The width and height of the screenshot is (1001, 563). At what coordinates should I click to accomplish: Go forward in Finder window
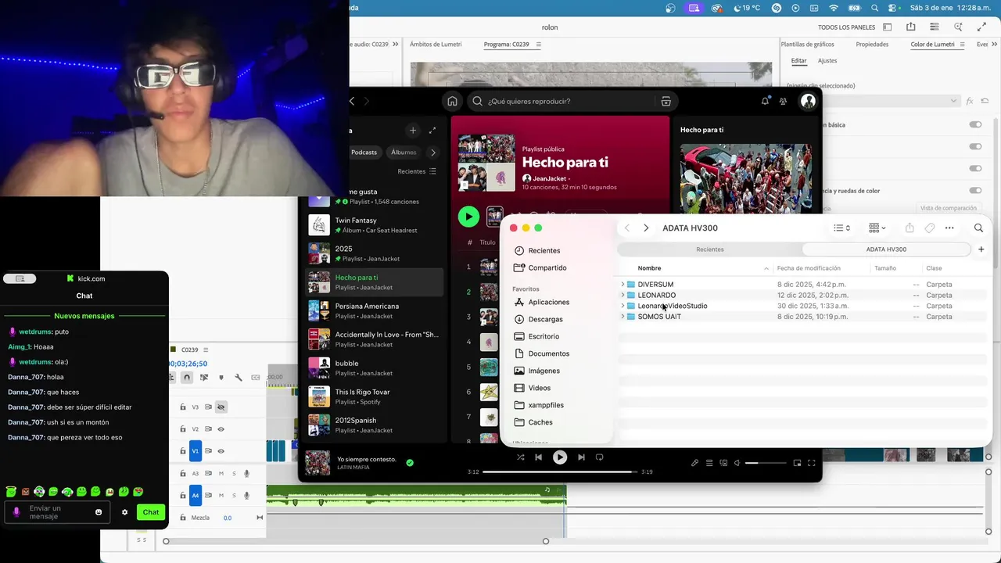pyautogui.click(x=646, y=228)
